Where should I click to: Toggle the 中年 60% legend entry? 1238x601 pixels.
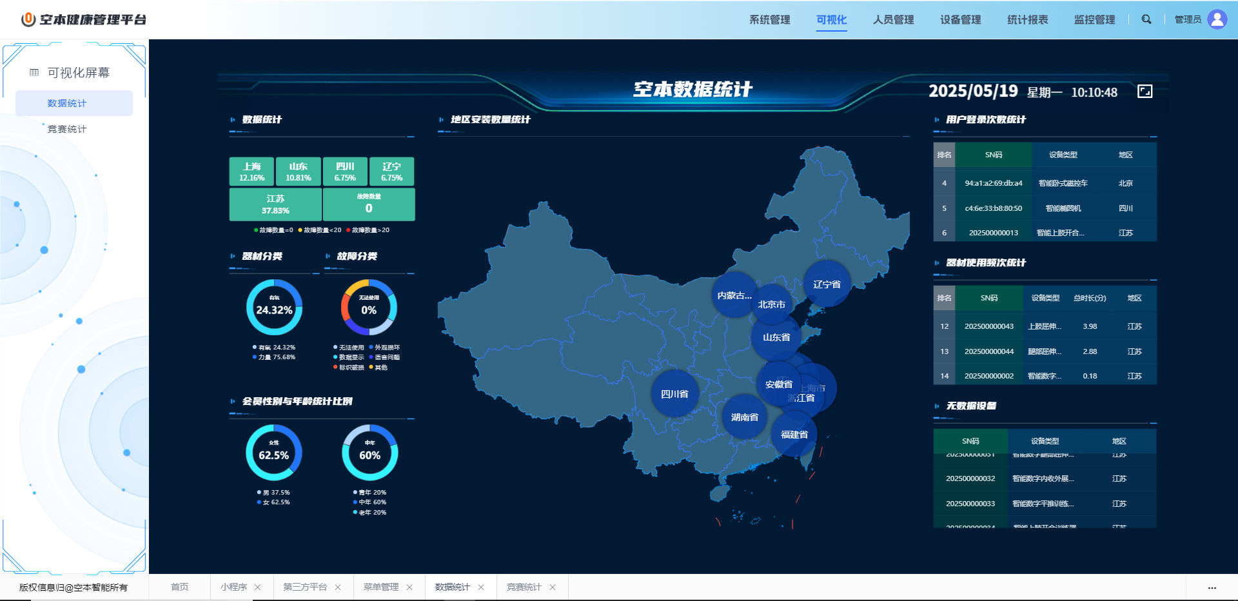coord(372,502)
